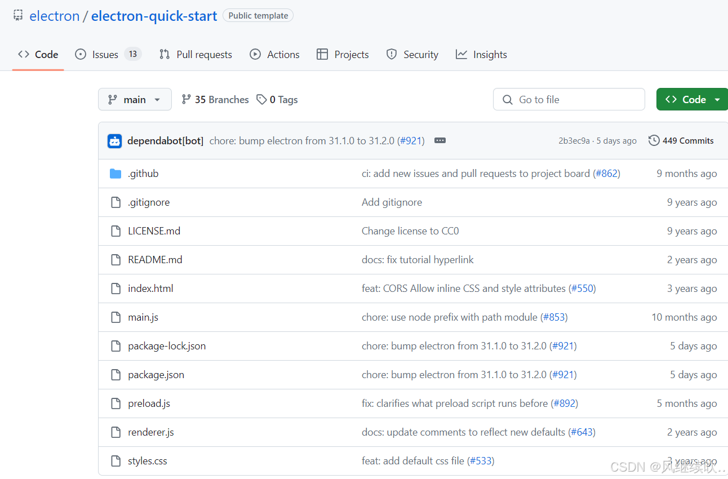This screenshot has height=479, width=728.
Task: Click the file icon for main.js
Action: (116, 317)
